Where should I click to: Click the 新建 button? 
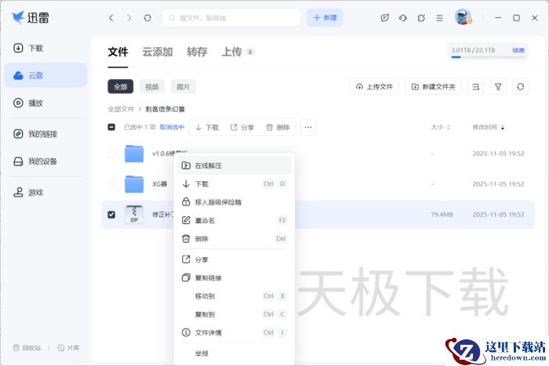(x=325, y=18)
